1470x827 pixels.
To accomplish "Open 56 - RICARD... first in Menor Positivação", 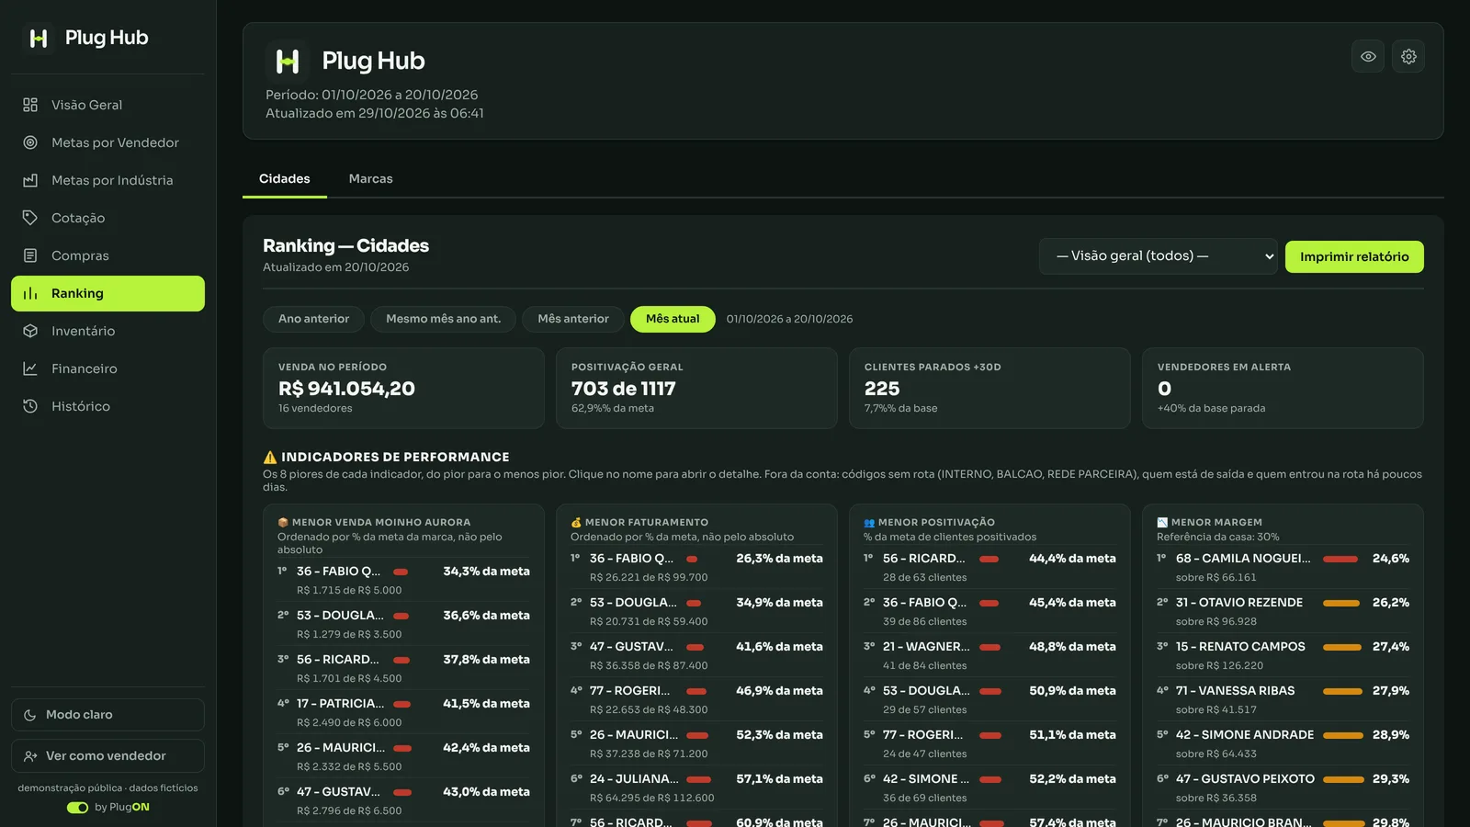I will [924, 559].
